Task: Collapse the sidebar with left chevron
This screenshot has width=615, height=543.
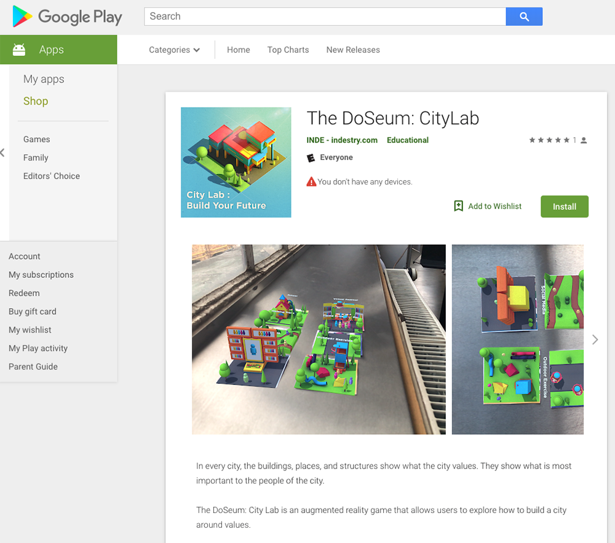Action: click(2, 153)
